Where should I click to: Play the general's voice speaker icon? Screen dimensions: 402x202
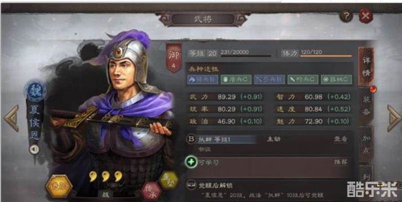click(x=34, y=149)
